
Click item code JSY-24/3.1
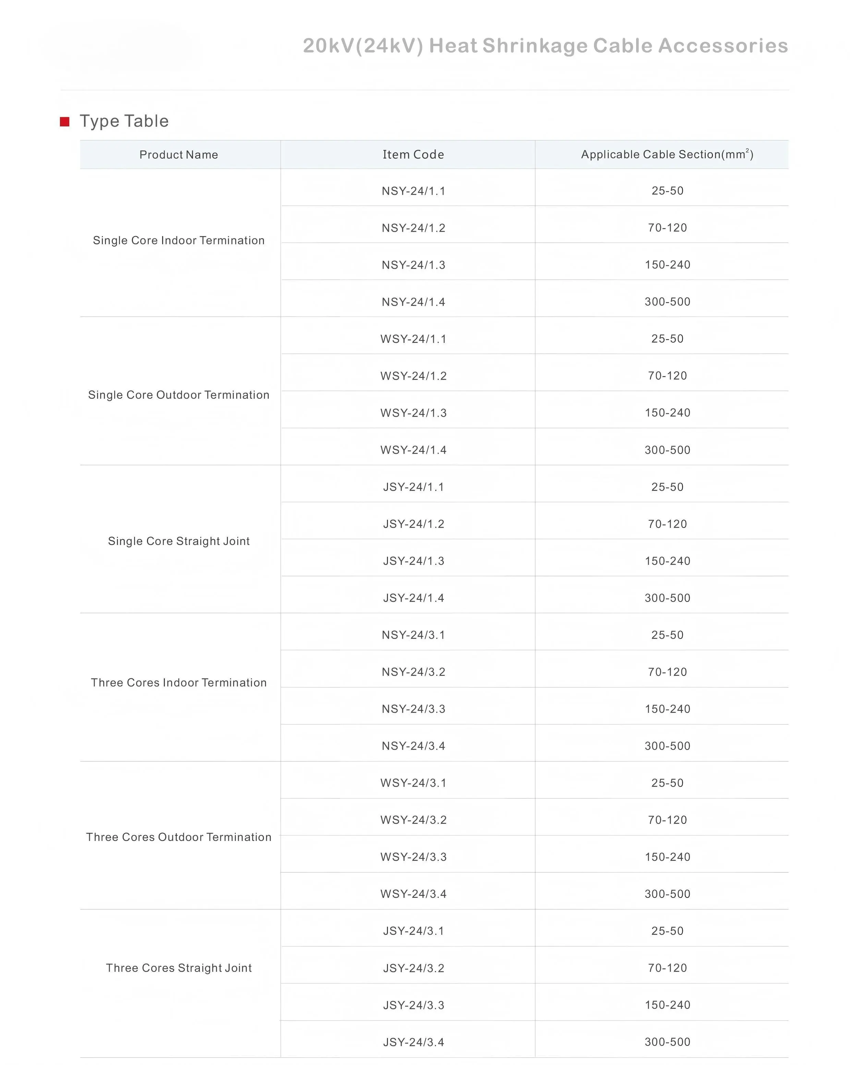[x=413, y=932]
